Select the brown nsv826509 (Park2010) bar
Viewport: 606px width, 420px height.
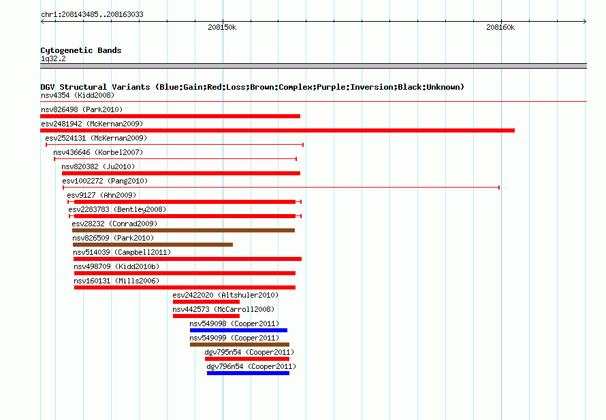(x=153, y=245)
